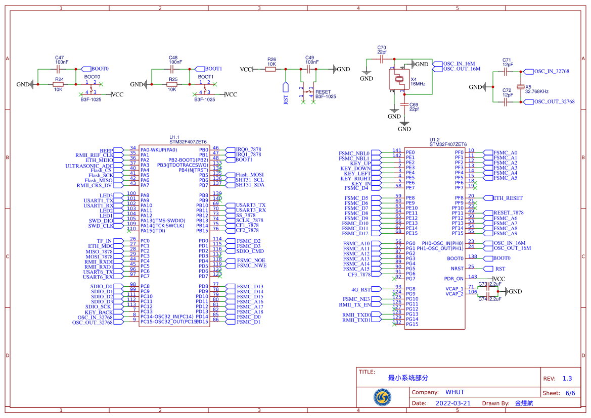Select resistor R24 10K symbol
The image size is (591, 418).
58,84
